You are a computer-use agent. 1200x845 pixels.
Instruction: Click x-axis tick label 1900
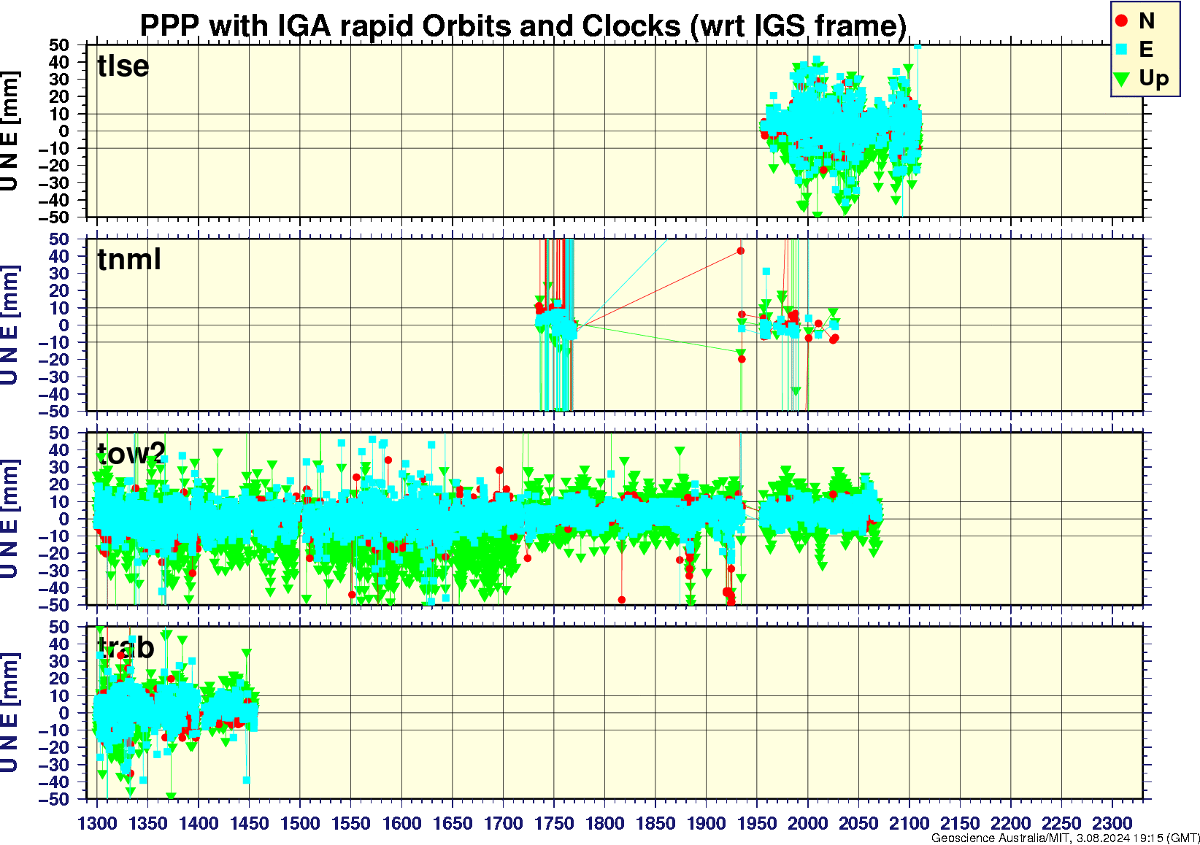pos(706,823)
